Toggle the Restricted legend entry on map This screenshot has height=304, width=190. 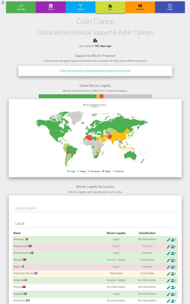(94, 171)
